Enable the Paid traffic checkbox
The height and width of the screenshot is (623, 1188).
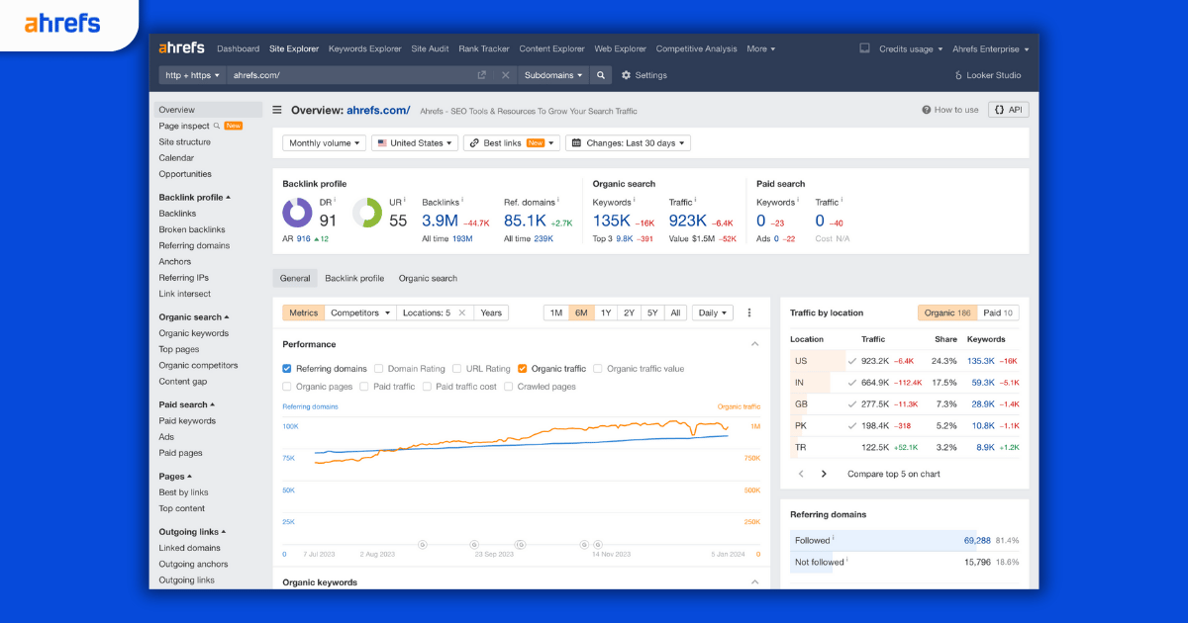pyautogui.click(x=364, y=387)
